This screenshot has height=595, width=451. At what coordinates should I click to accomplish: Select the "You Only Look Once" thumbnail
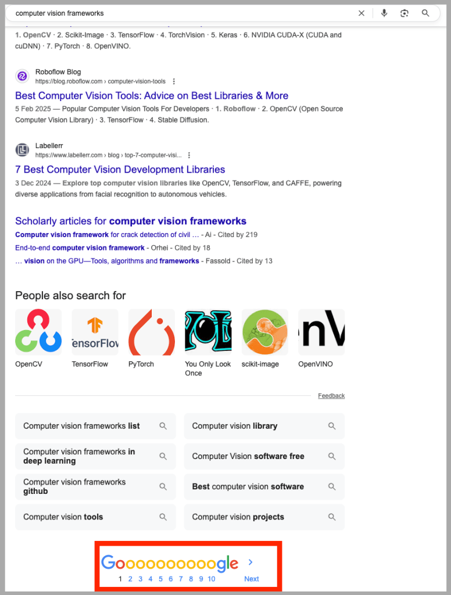(208, 332)
